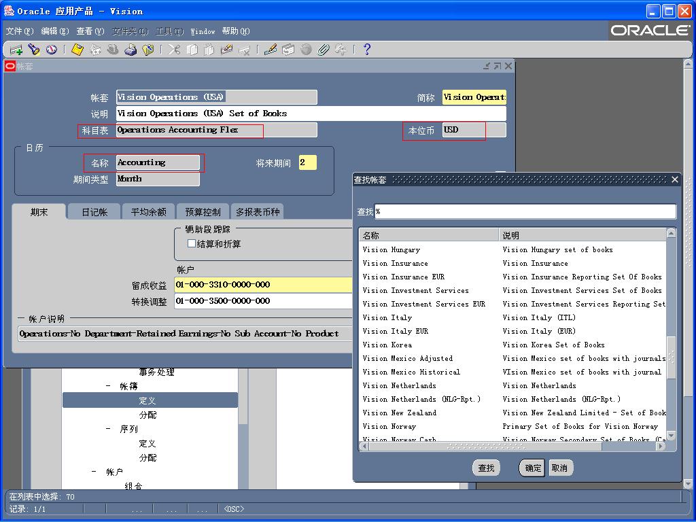Image resolution: width=696 pixels, height=522 pixels.
Task: Open the Edit Field pencil icon
Action: (271, 50)
